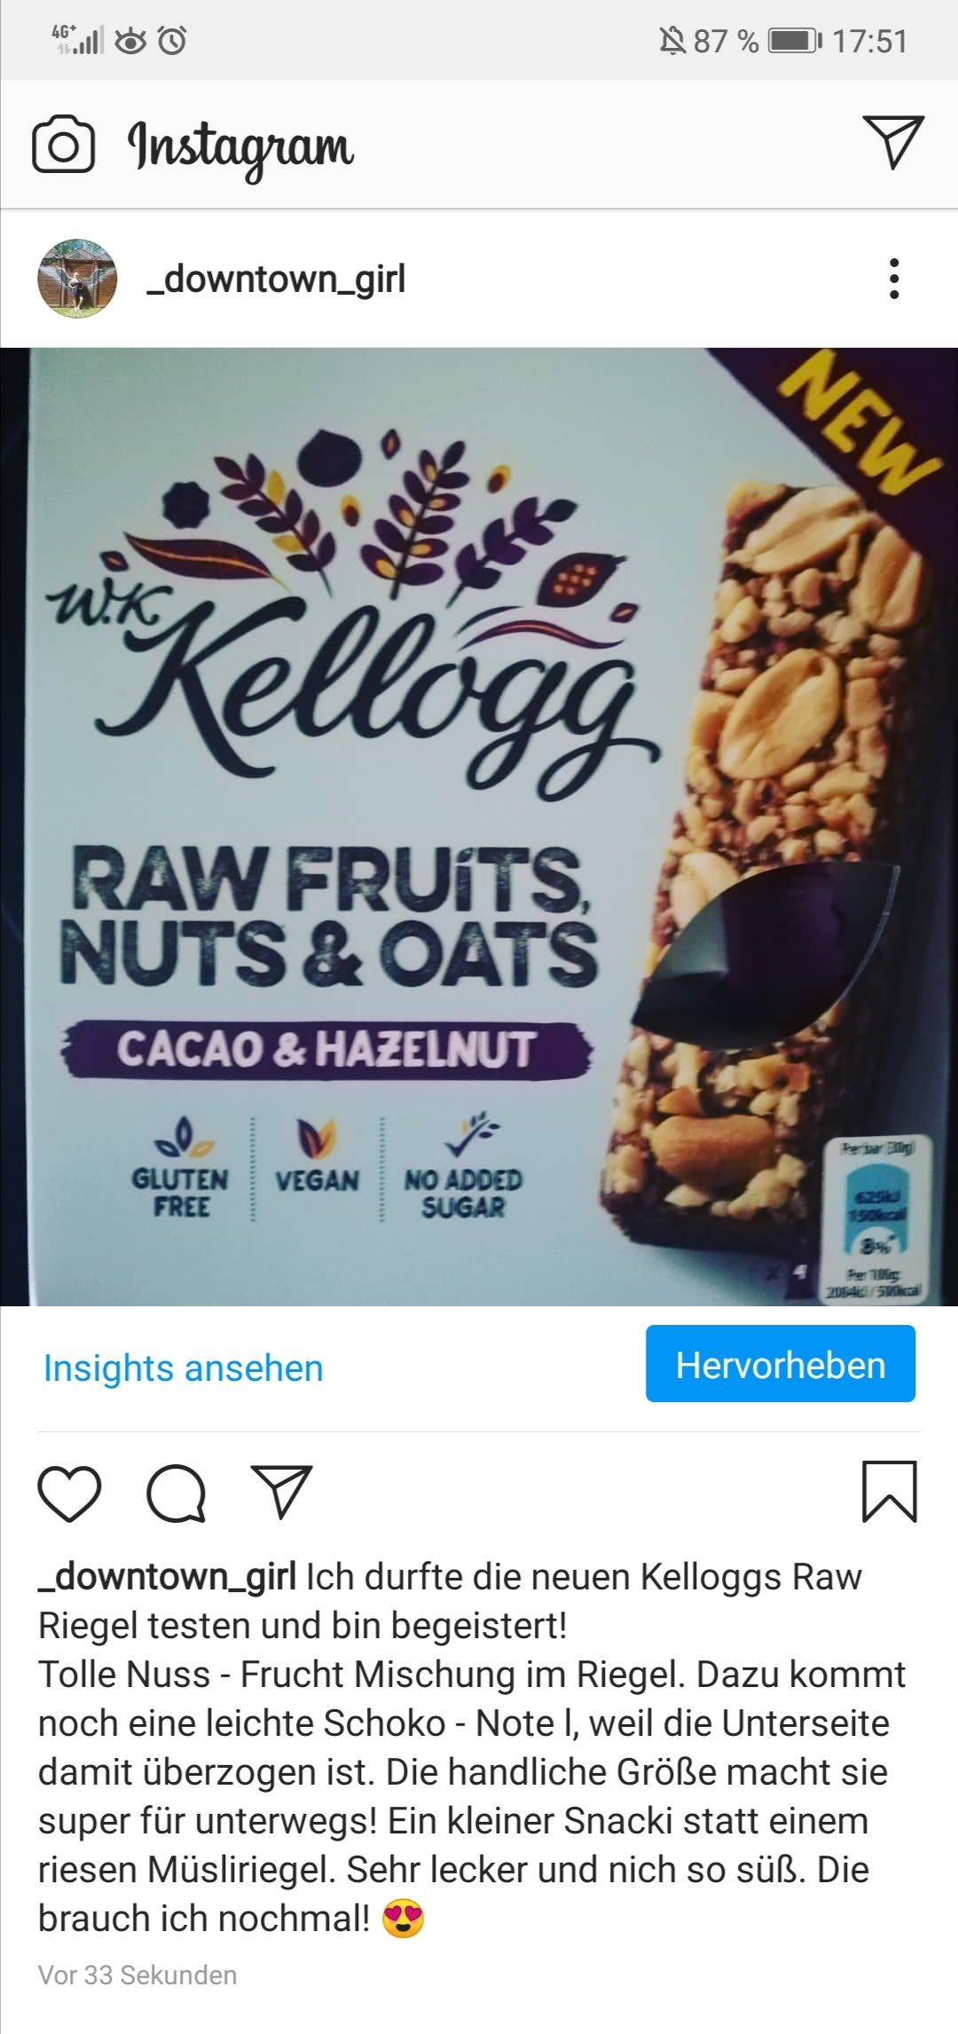Screen dimensions: 958x2034
Task: Tap the eye comfort status icon
Action: tap(130, 41)
